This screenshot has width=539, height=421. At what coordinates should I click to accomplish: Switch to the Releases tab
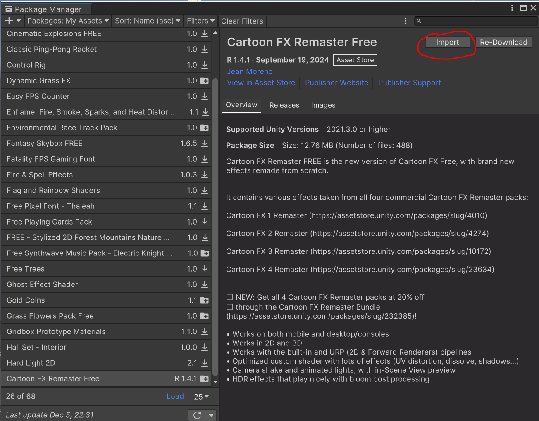tap(284, 105)
